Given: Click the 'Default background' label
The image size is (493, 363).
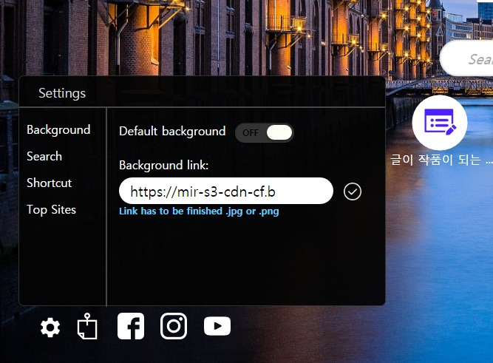Looking at the screenshot, I should pos(172,132).
